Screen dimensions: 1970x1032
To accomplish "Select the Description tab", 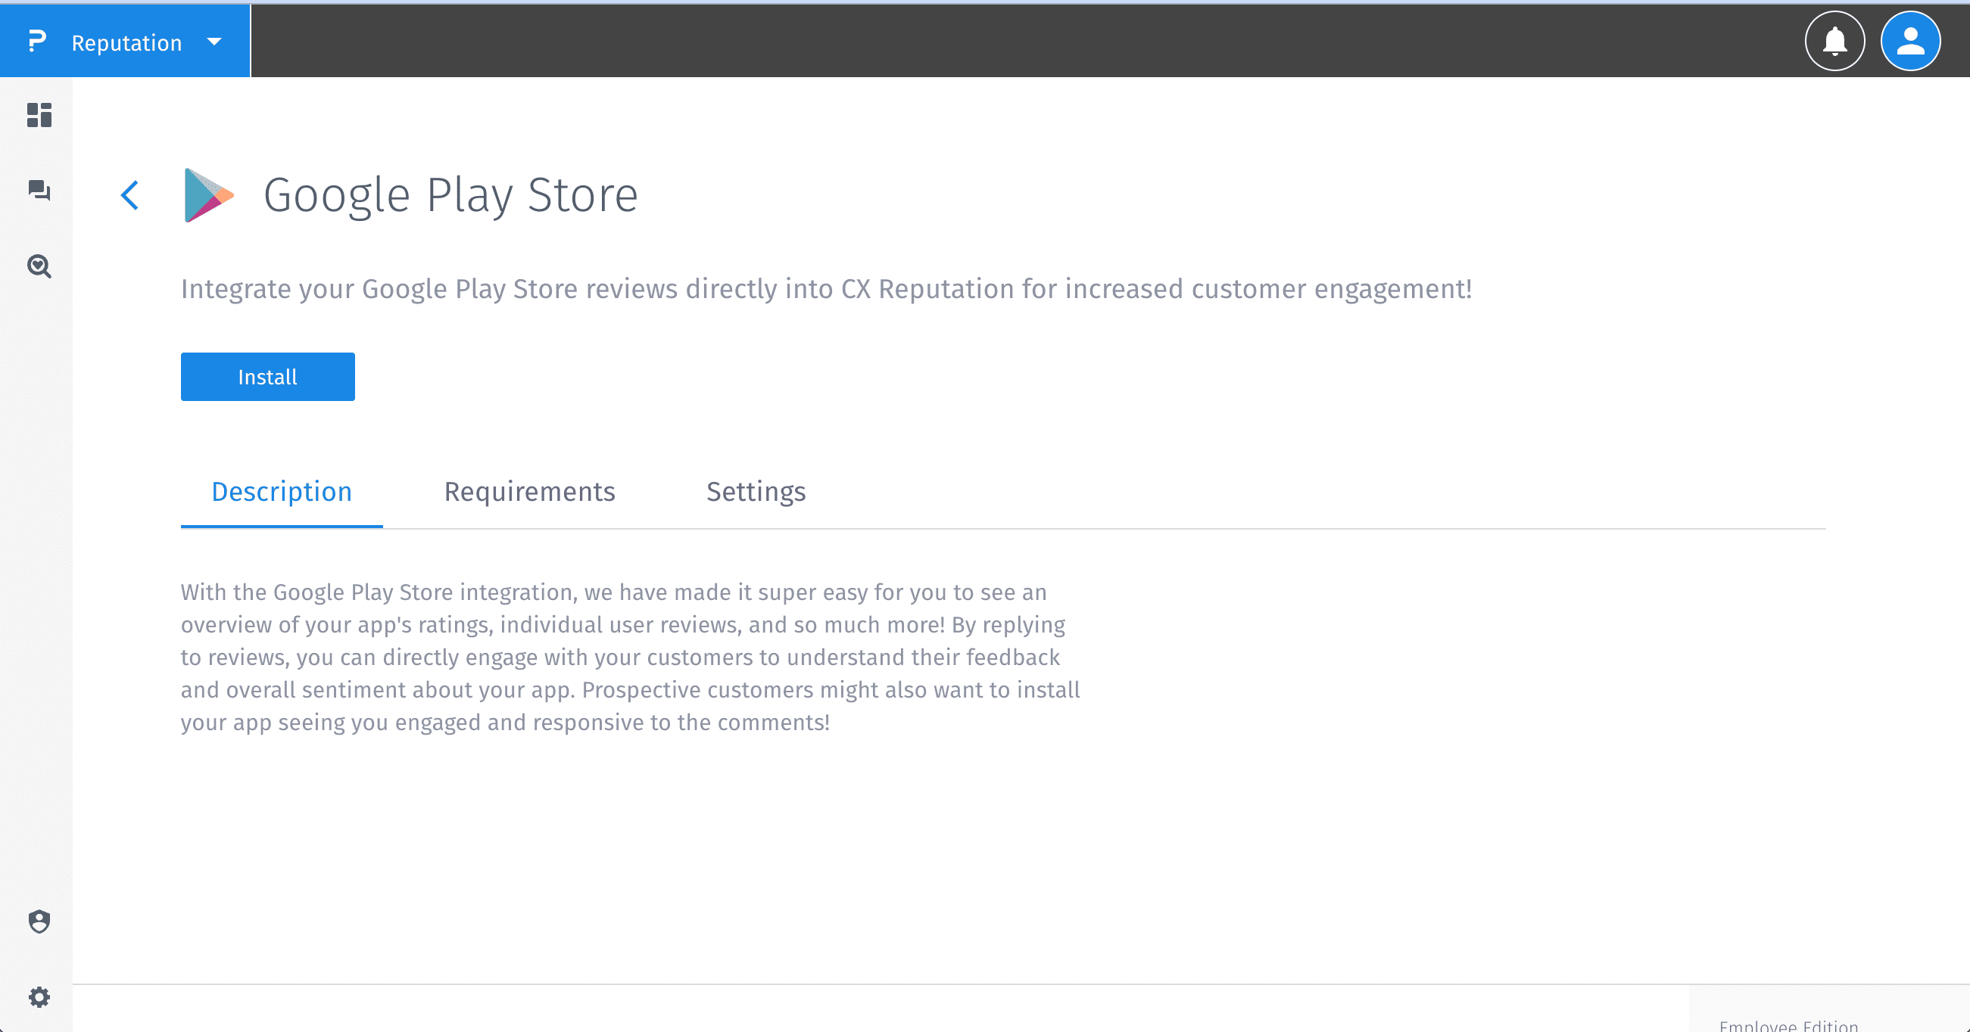I will (x=282, y=492).
